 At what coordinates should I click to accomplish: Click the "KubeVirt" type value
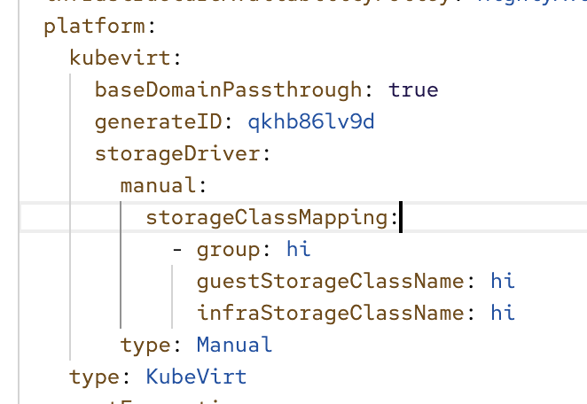196,377
